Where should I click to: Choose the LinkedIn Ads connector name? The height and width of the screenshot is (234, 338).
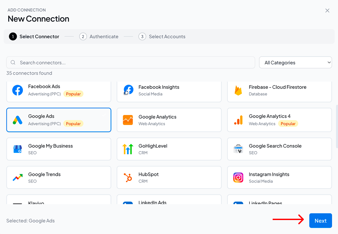152,202
